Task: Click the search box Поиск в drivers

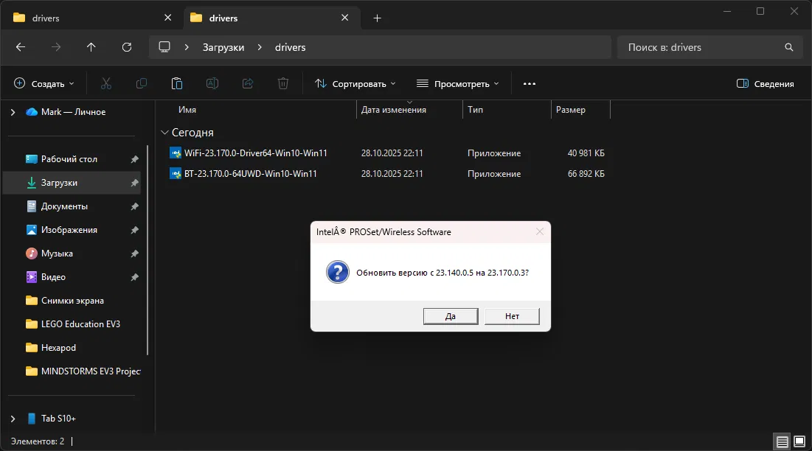Action: tap(708, 47)
